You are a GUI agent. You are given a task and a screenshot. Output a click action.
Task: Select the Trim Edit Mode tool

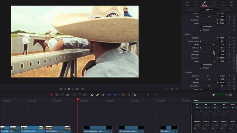[57, 95]
